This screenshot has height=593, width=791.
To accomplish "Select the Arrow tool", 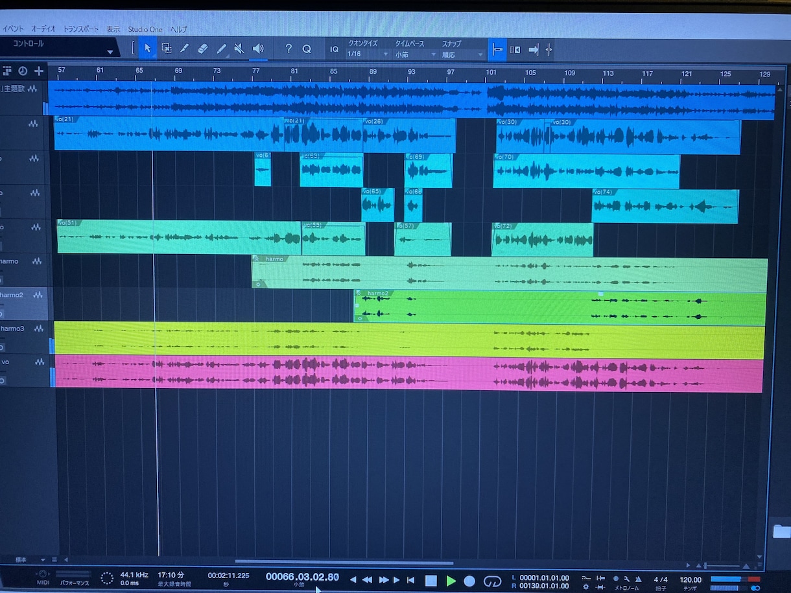I will (148, 49).
